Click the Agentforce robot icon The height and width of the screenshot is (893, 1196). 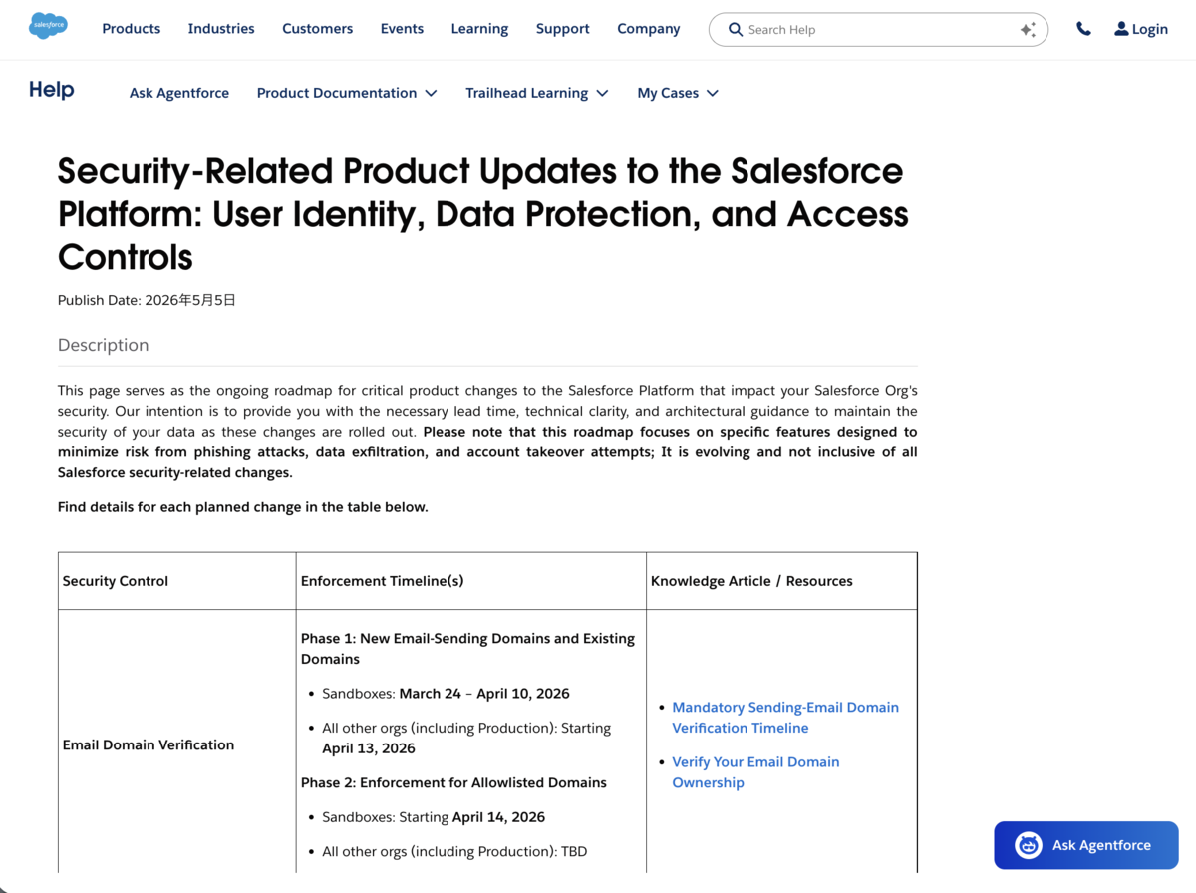[1028, 845]
